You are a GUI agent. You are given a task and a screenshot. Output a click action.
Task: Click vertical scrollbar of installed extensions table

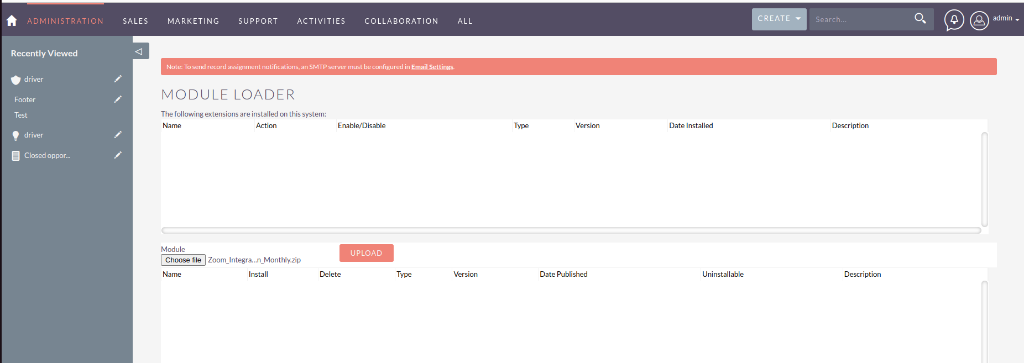pos(984,180)
